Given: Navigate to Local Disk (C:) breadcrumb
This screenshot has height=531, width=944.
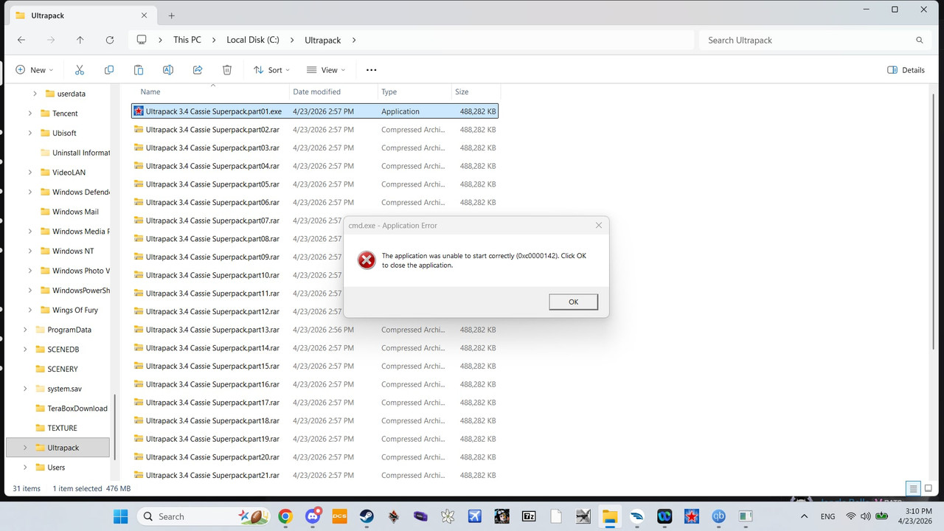Looking at the screenshot, I should pyautogui.click(x=252, y=40).
